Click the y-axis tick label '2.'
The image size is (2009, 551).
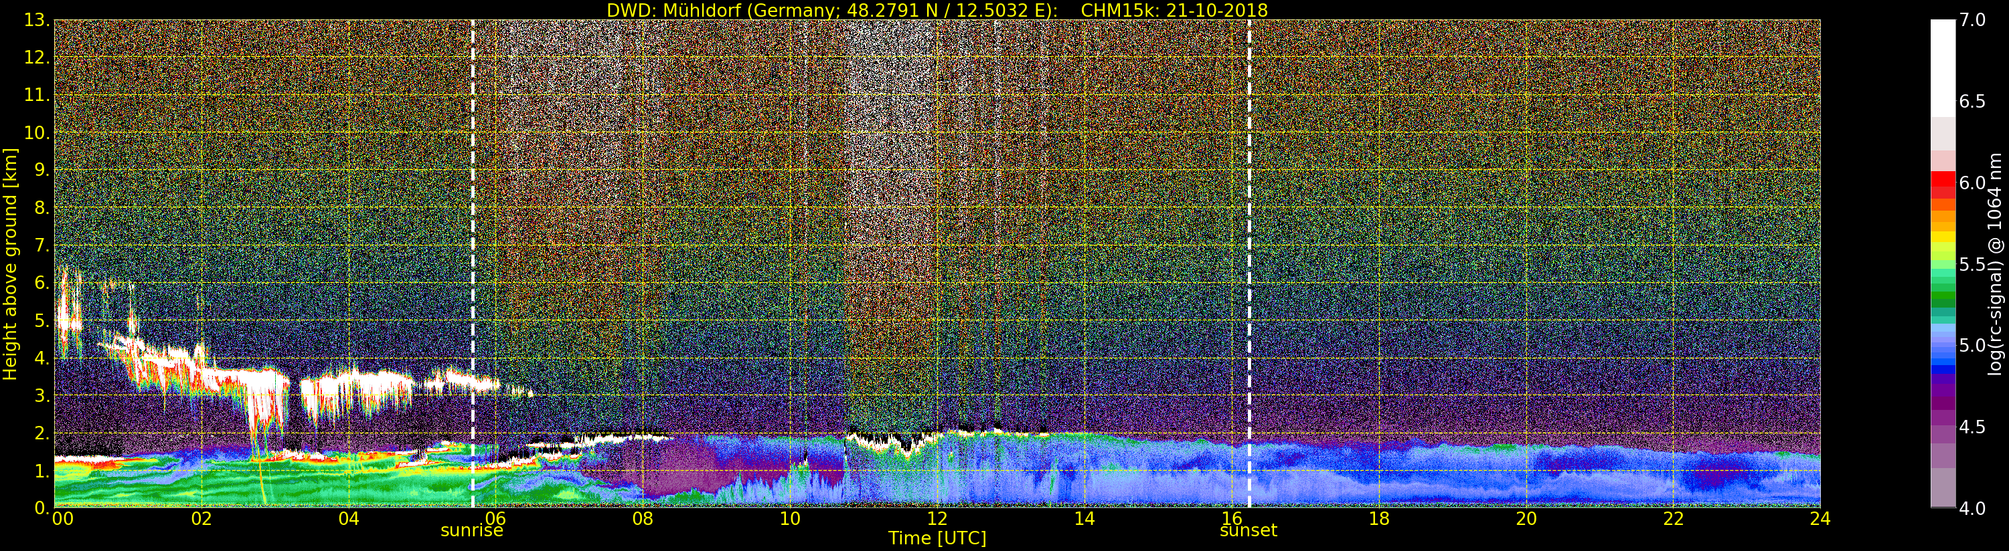point(42,433)
